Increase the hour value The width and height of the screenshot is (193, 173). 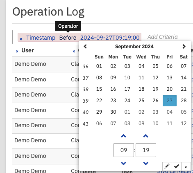(123, 136)
